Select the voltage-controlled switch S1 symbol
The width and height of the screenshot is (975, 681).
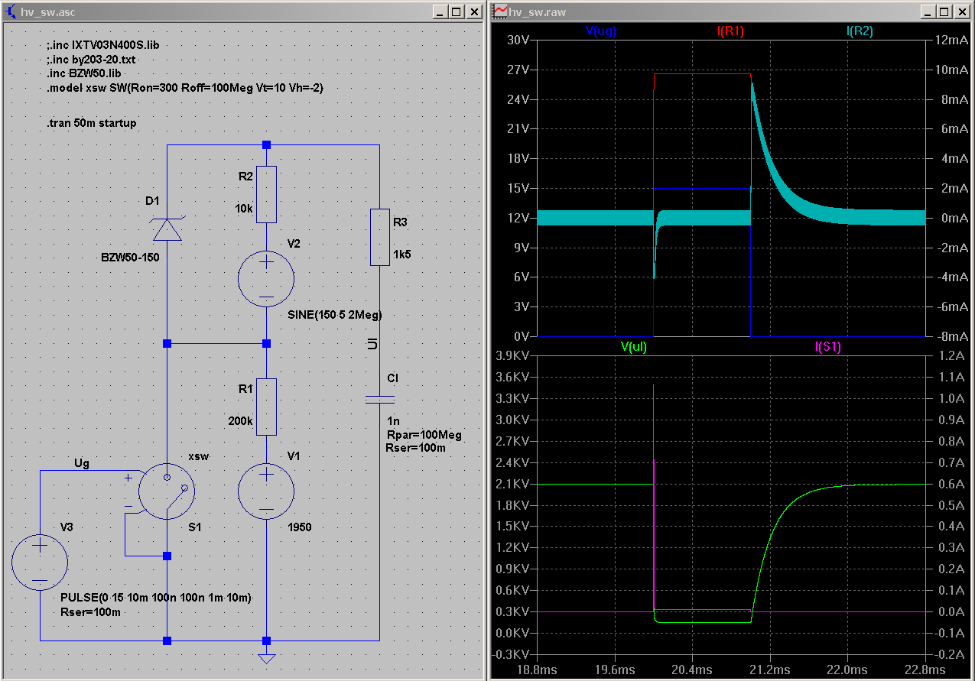[167, 491]
